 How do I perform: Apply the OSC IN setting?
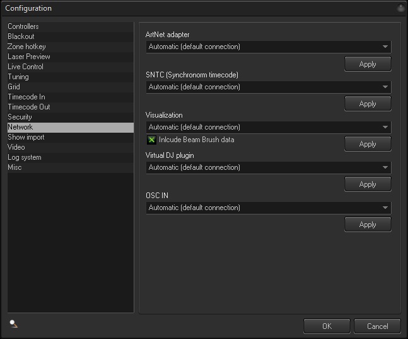tap(368, 225)
